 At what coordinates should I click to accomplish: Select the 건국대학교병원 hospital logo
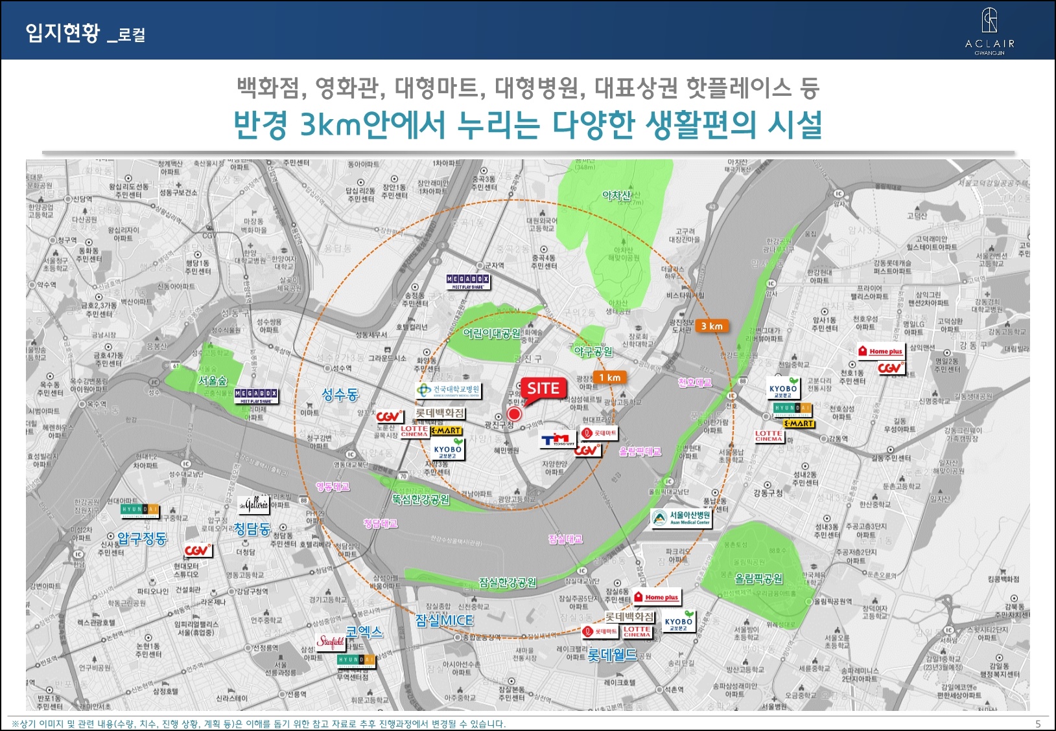449,390
